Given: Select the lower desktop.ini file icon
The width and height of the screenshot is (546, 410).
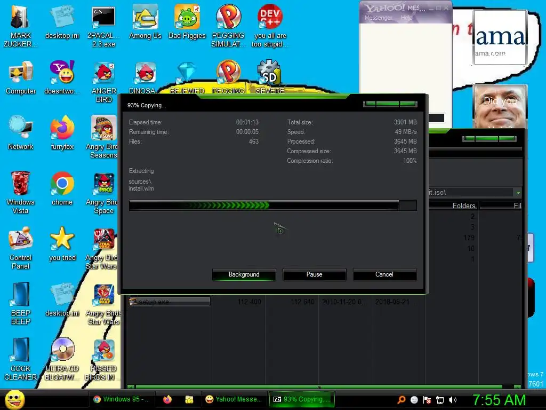Looking at the screenshot, I should point(62,299).
